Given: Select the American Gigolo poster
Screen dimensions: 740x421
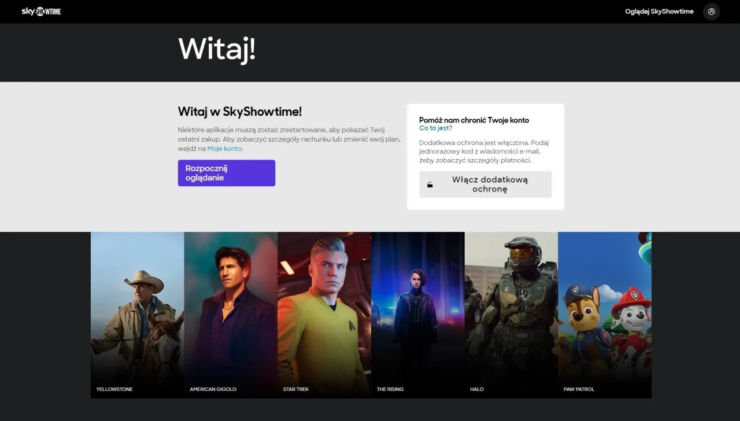Looking at the screenshot, I should pyautogui.click(x=231, y=315).
